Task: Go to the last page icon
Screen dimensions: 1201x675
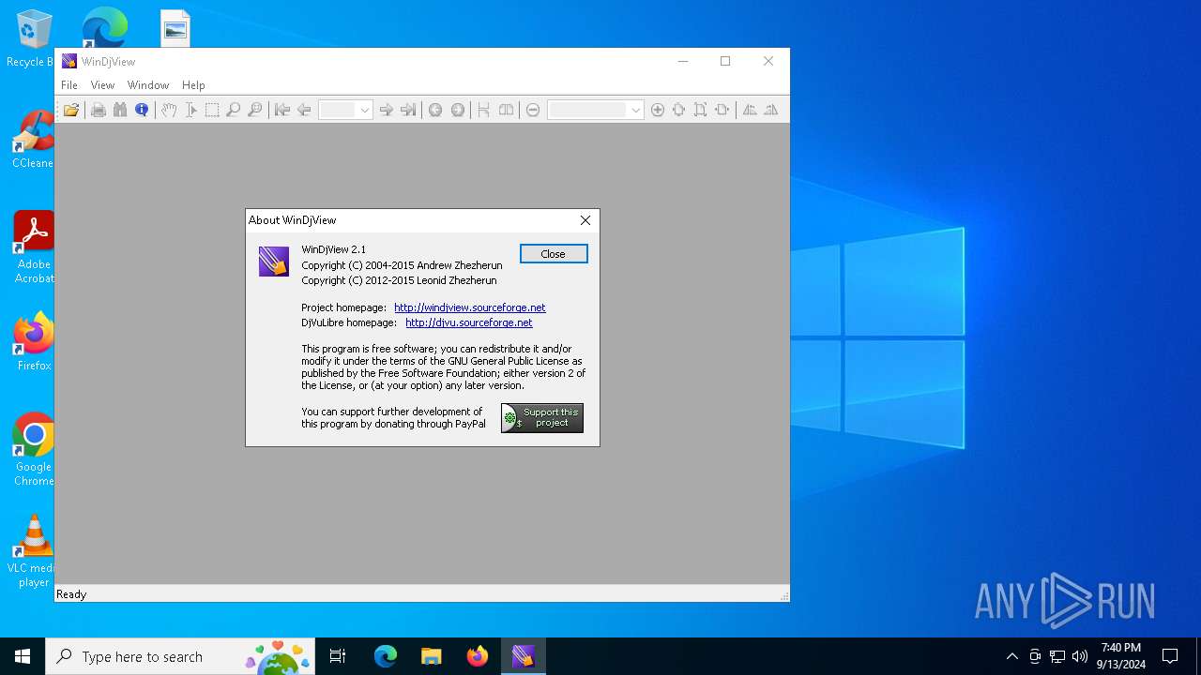Action: [408, 110]
